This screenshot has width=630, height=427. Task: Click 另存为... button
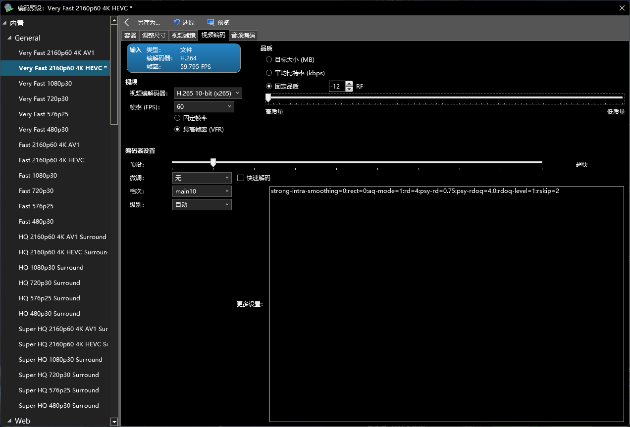[149, 22]
